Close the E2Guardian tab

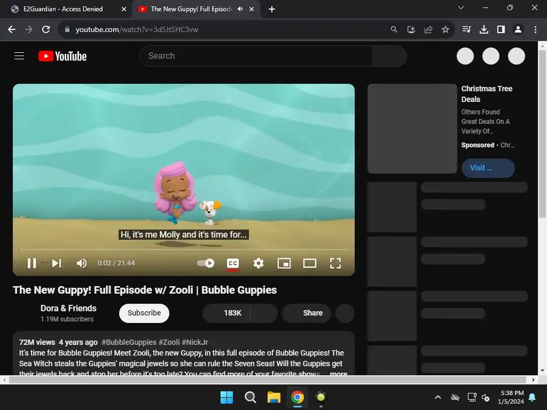click(124, 9)
